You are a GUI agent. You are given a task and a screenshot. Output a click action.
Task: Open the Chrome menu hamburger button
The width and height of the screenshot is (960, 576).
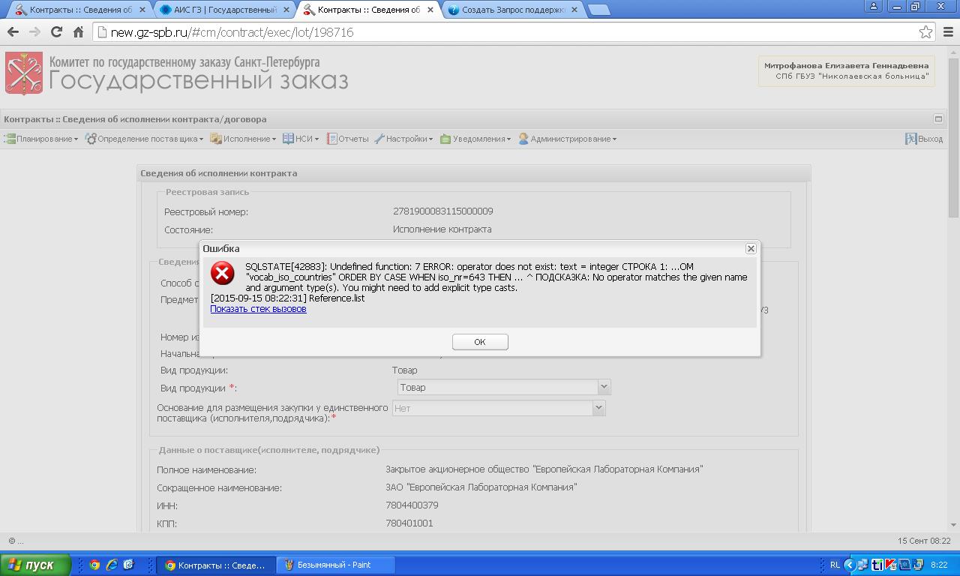click(x=948, y=32)
